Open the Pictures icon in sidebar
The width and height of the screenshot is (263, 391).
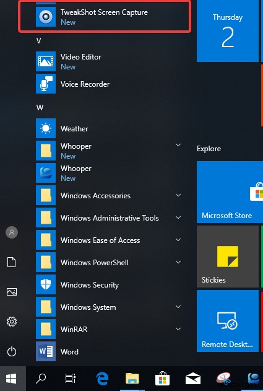(x=12, y=292)
